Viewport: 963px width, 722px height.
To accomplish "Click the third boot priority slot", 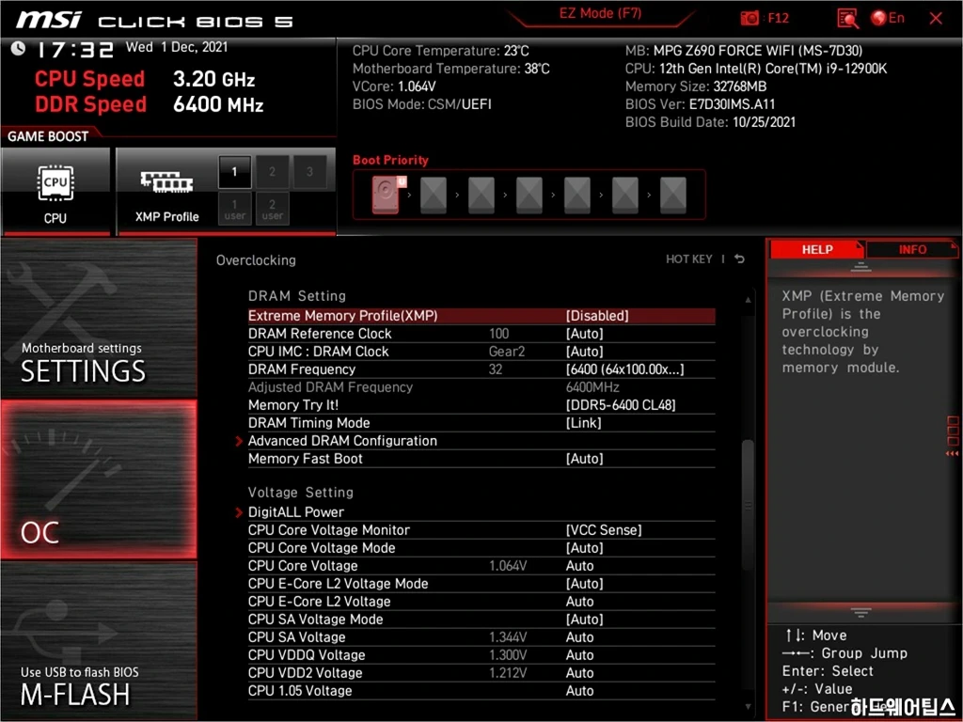I will tap(481, 195).
